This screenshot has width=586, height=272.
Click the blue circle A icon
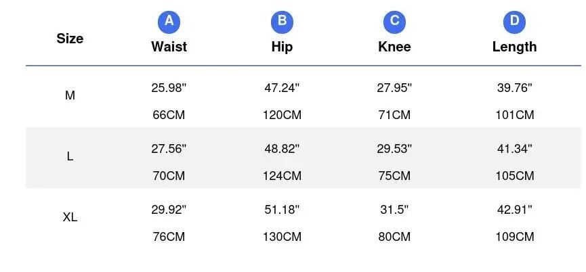pyautogui.click(x=169, y=22)
